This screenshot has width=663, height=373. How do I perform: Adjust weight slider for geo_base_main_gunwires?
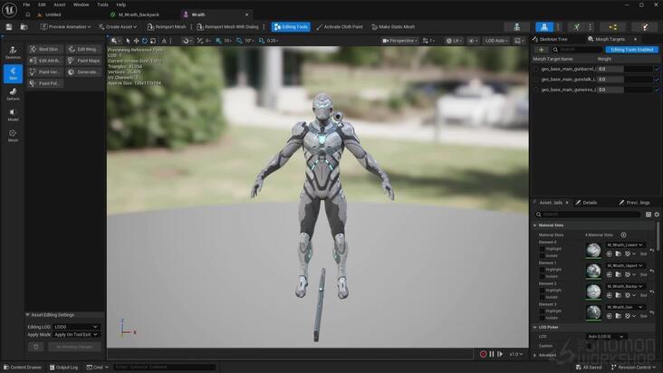click(625, 90)
